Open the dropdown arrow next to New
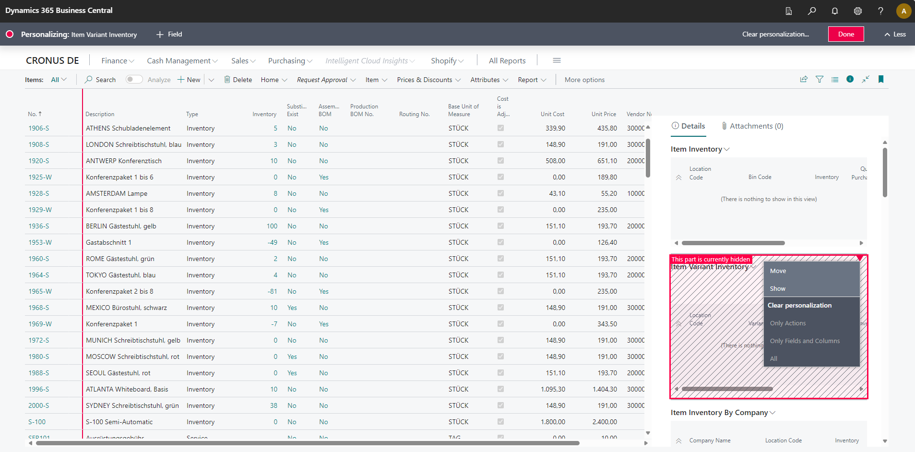 click(x=211, y=80)
